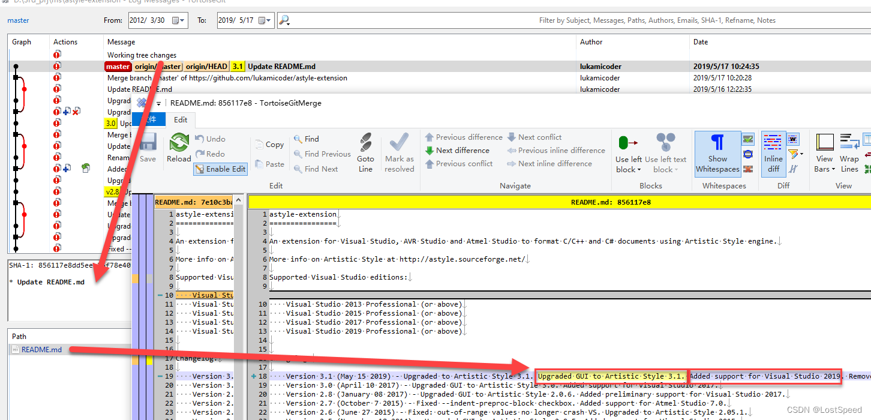Go to Next conflict

click(534, 137)
